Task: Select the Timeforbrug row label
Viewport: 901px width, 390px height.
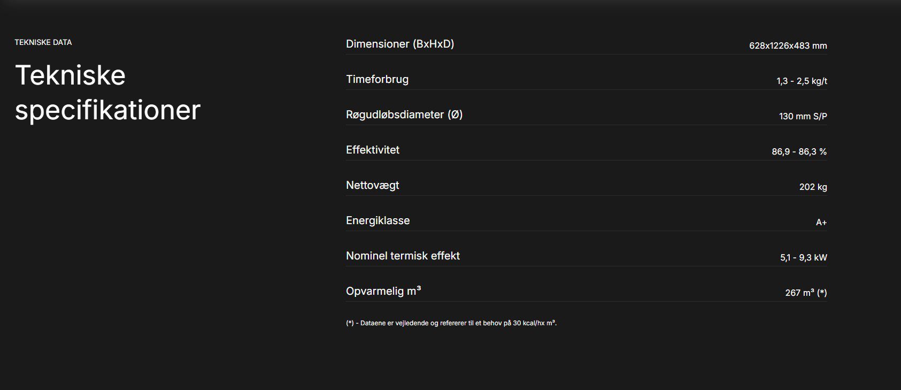Action: [x=377, y=79]
